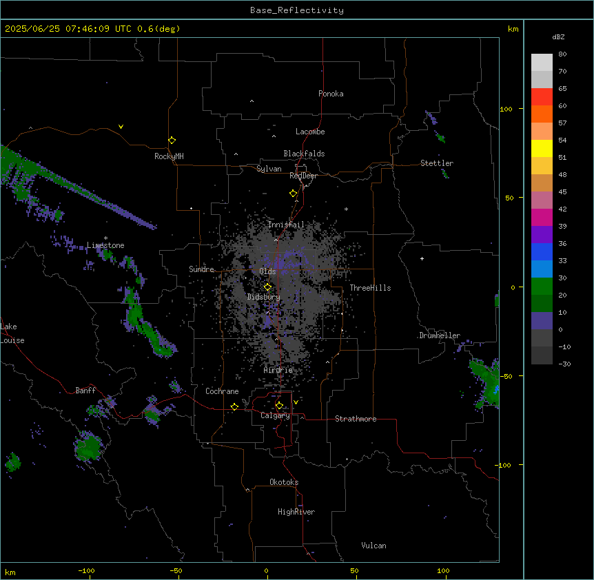Select the yellow diamond marker between Olds and Didsbury
Image resolution: width=594 pixels, height=580 pixels.
(x=268, y=287)
